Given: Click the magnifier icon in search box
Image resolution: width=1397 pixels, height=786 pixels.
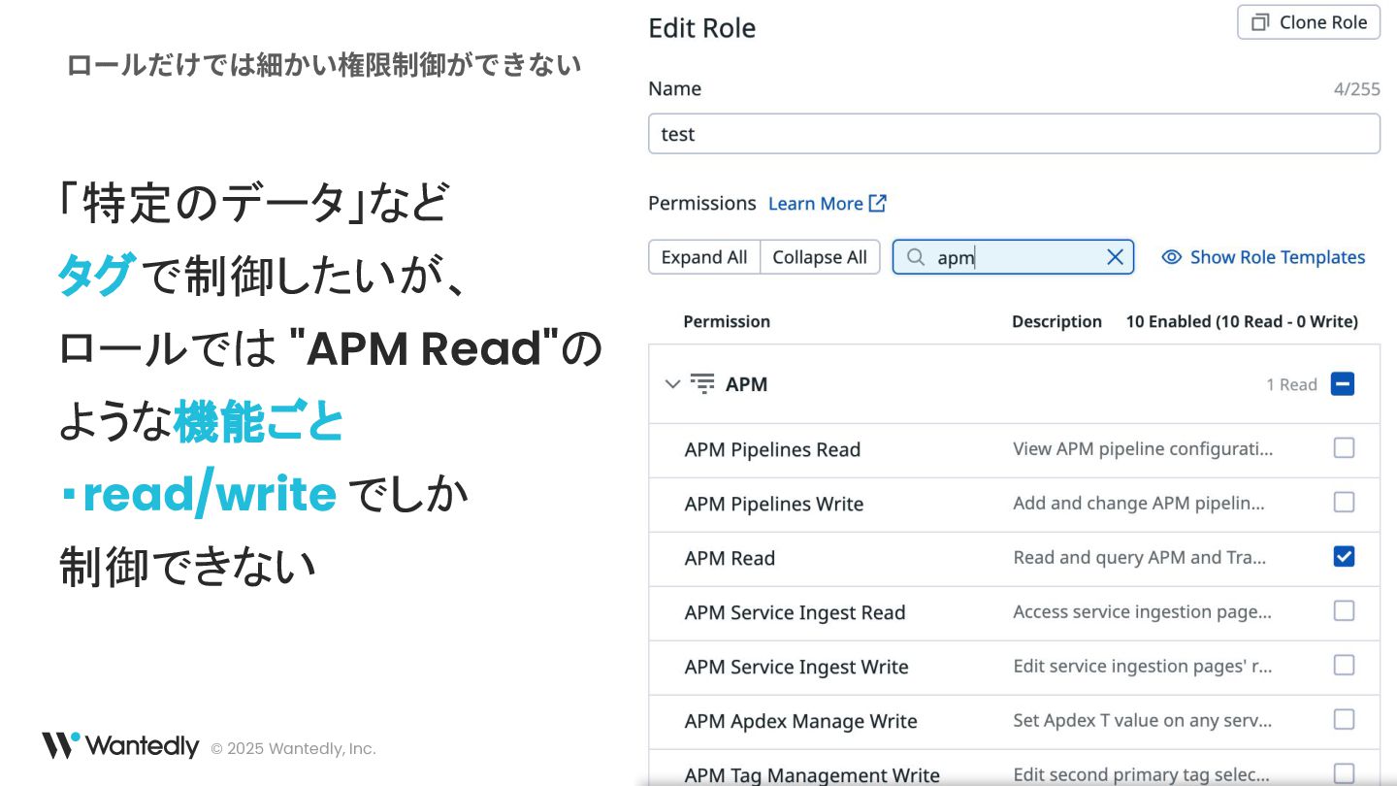Looking at the screenshot, I should pos(915,257).
